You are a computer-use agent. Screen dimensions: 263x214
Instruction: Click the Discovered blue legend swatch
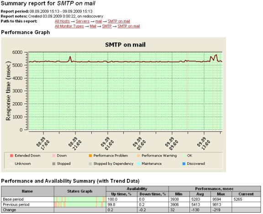click(x=184, y=164)
